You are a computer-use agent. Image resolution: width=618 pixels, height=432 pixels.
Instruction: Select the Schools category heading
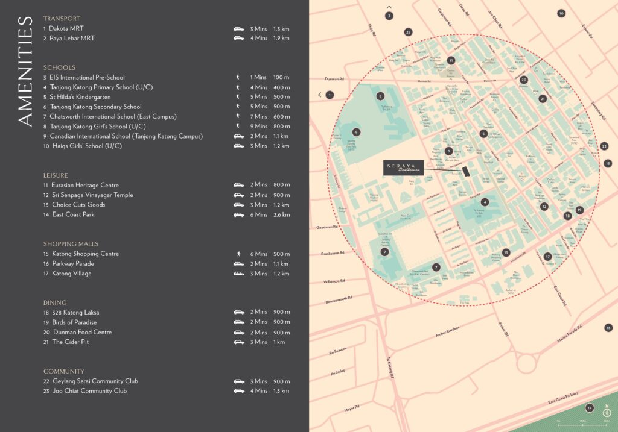[x=59, y=67]
